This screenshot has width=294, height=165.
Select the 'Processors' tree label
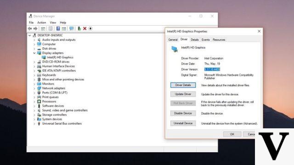[49, 102]
